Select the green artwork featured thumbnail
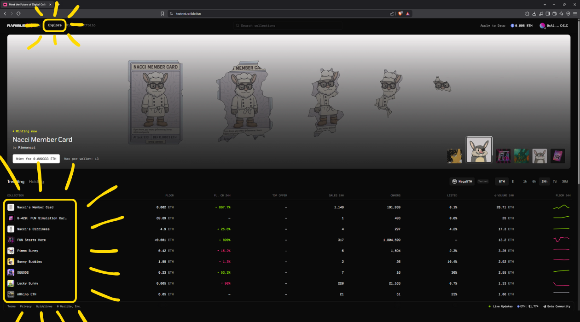The image size is (580, 322). (522, 156)
